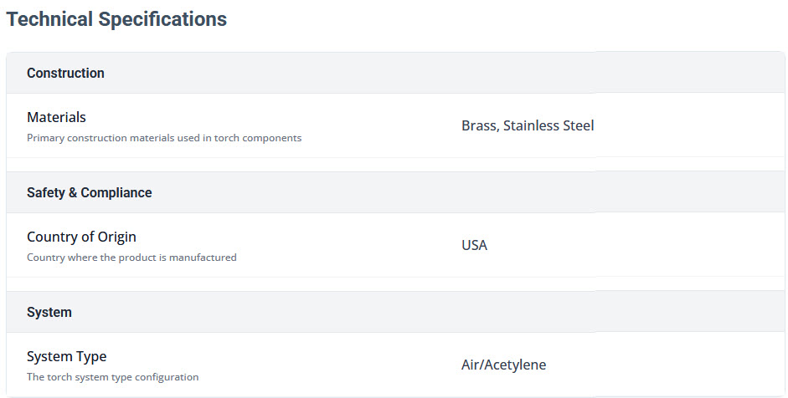Click the USA country value
The height and width of the screenshot is (398, 788).
(474, 246)
